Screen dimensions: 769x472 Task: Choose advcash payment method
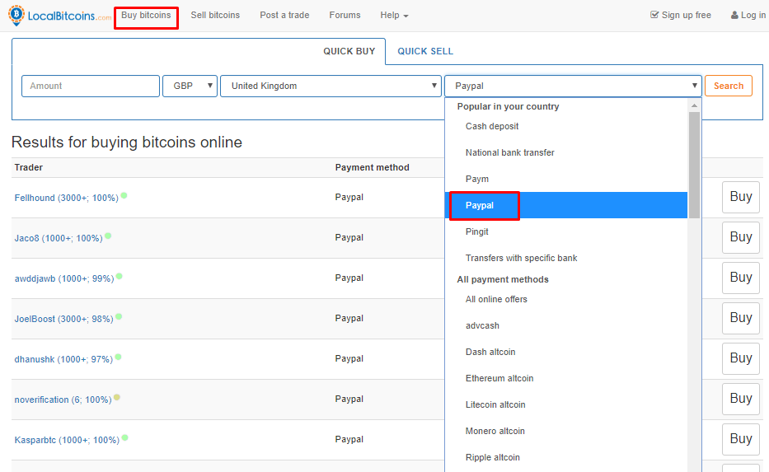point(566,325)
